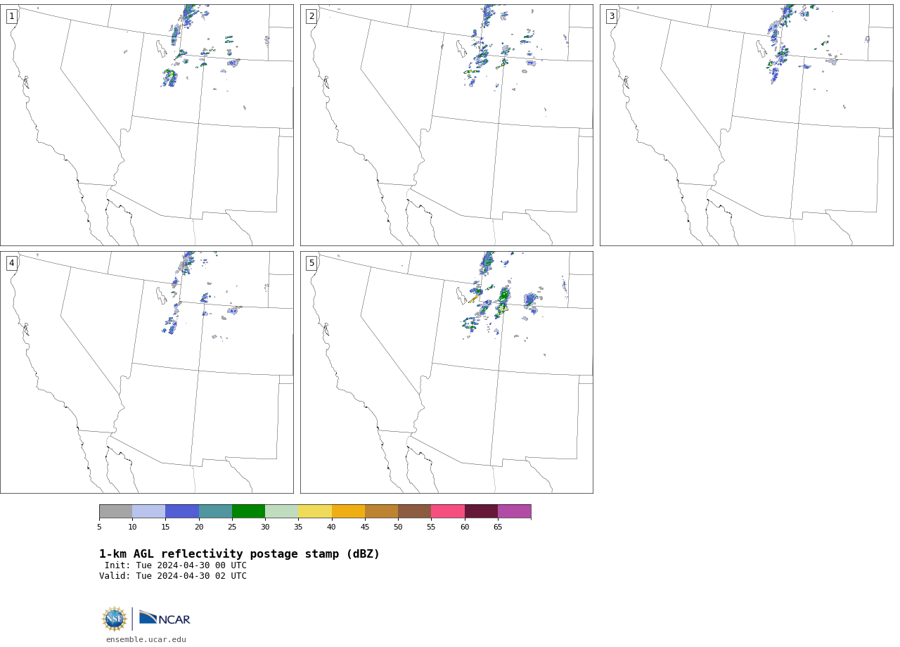Viewport: 900px width, 647px height.
Task: Click the light blue 10-15 dBZ swatch
Action: 148,511
